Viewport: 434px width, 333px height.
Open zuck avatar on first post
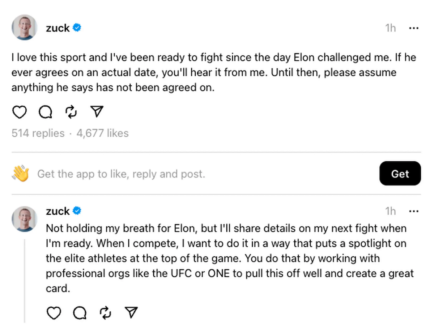[25, 27]
